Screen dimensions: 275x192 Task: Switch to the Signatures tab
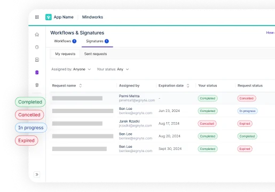click(x=97, y=41)
